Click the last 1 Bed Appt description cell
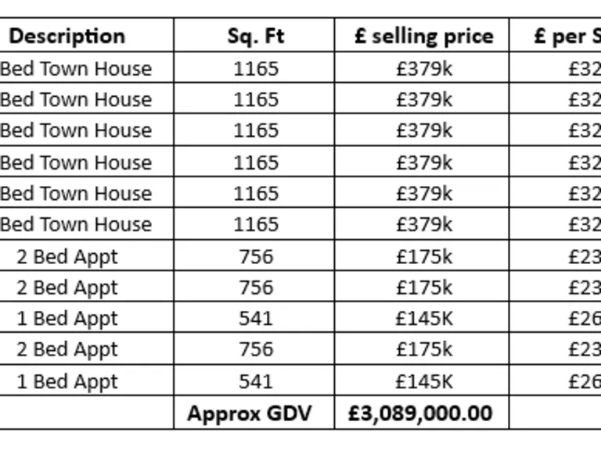 (67, 382)
